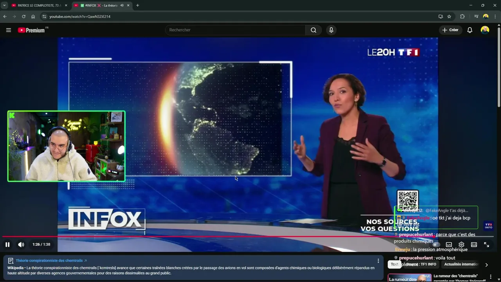This screenshot has height=282, width=501.
Task: Open the Chrome three-dot menu
Action: coord(496,16)
